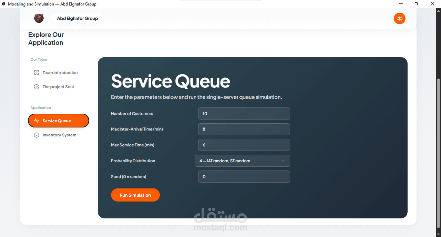Click the Inventory System circle icon
The height and width of the screenshot is (237, 441).
click(37, 135)
